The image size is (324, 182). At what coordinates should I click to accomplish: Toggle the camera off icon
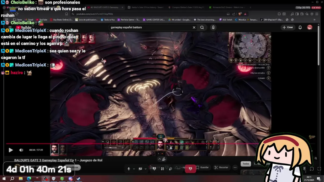click(140, 169)
